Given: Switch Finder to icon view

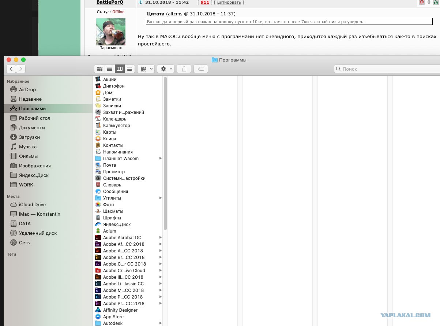Looking at the screenshot, I should 99,69.
